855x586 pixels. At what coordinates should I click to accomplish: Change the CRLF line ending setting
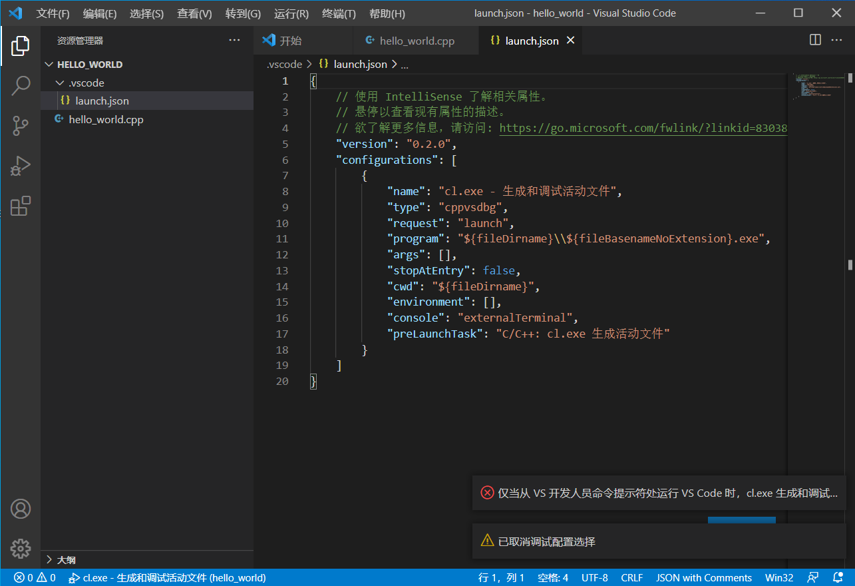pos(631,577)
